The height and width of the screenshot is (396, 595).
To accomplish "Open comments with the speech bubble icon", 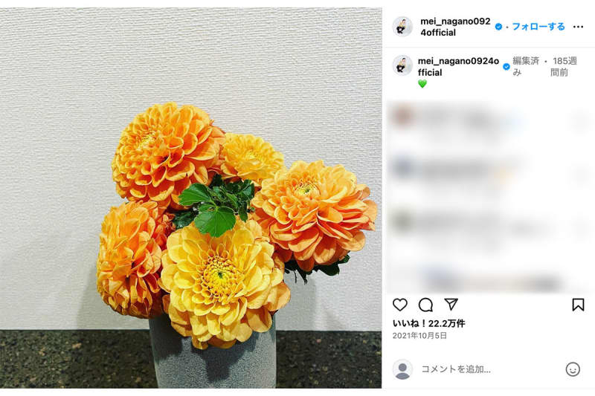I will [x=425, y=305].
